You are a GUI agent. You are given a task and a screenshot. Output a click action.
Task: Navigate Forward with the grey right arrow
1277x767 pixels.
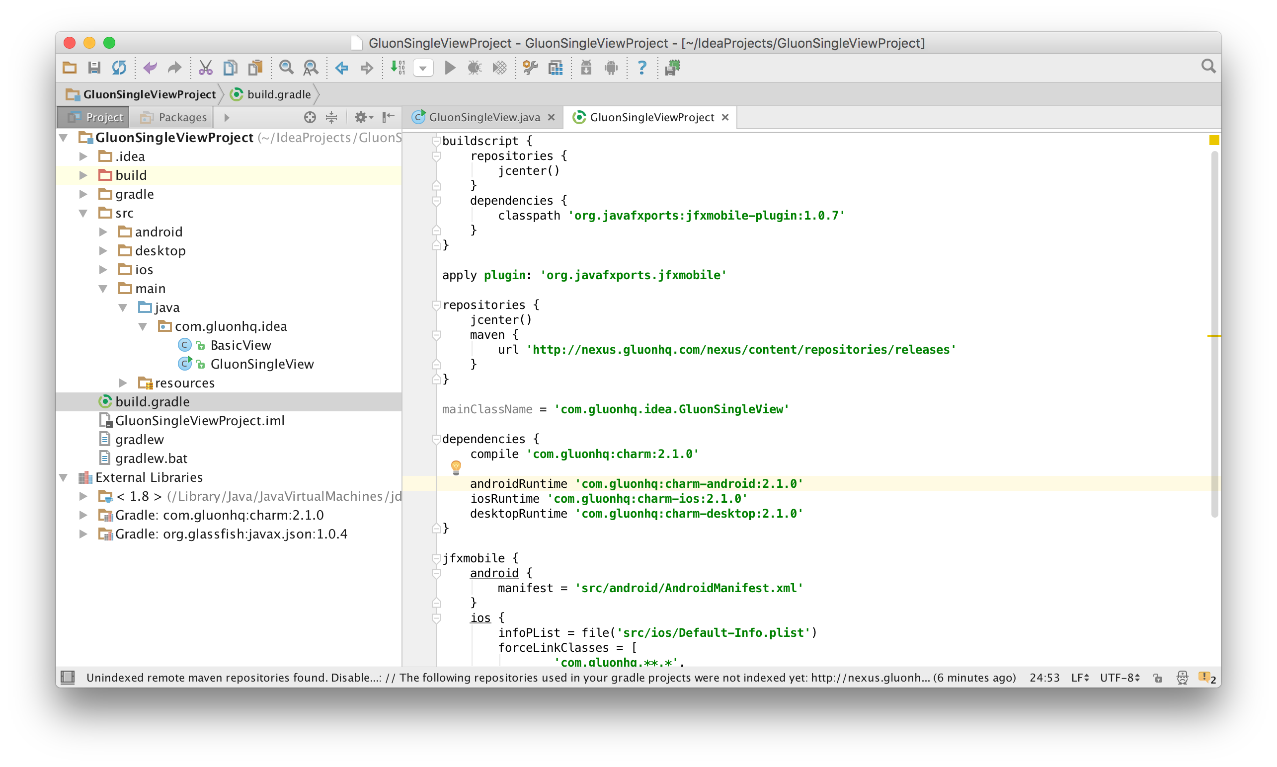[367, 68]
